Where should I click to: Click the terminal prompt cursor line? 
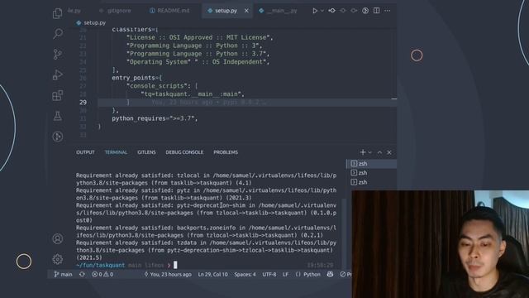[206, 265]
